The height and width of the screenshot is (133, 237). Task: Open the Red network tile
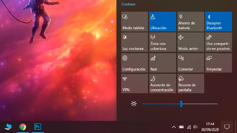pyautogui.click(x=162, y=63)
